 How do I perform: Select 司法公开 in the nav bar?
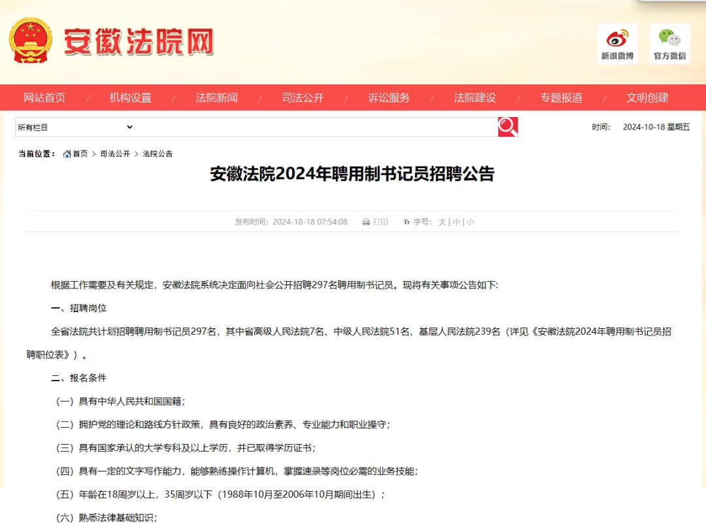tap(303, 98)
